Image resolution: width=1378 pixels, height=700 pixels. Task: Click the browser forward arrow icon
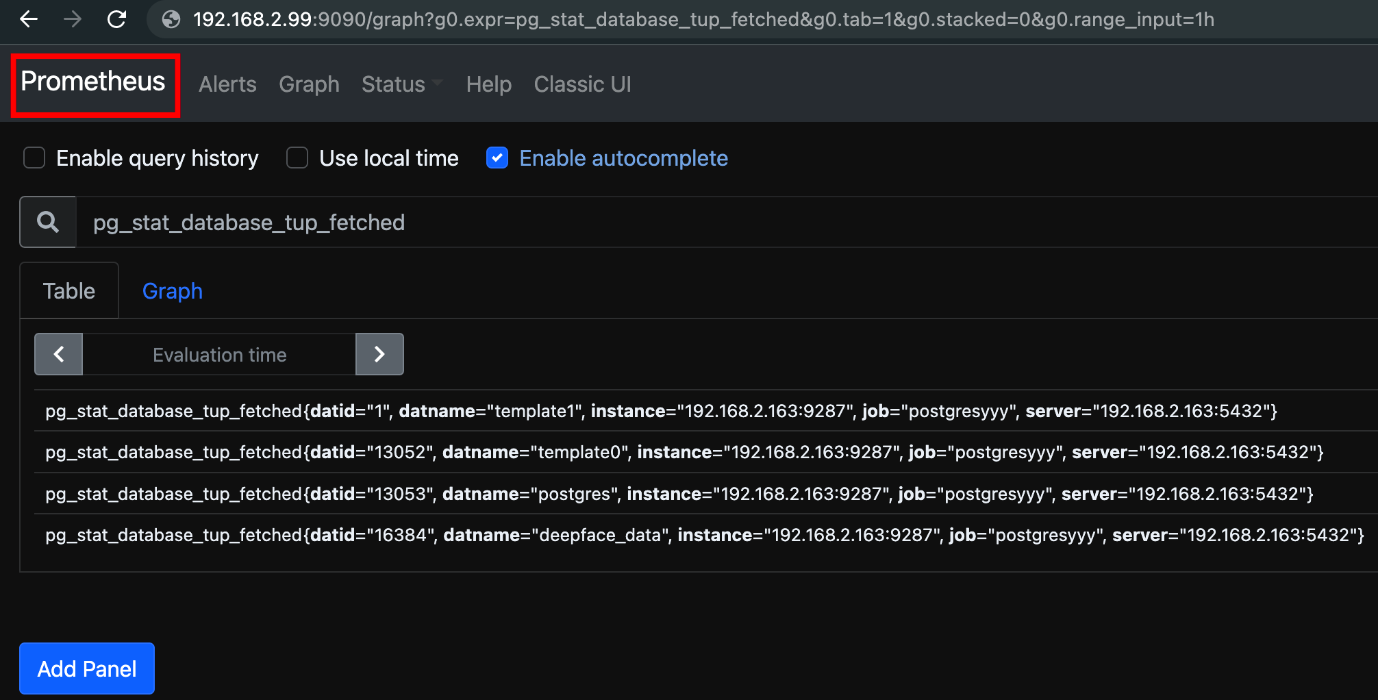(x=73, y=19)
